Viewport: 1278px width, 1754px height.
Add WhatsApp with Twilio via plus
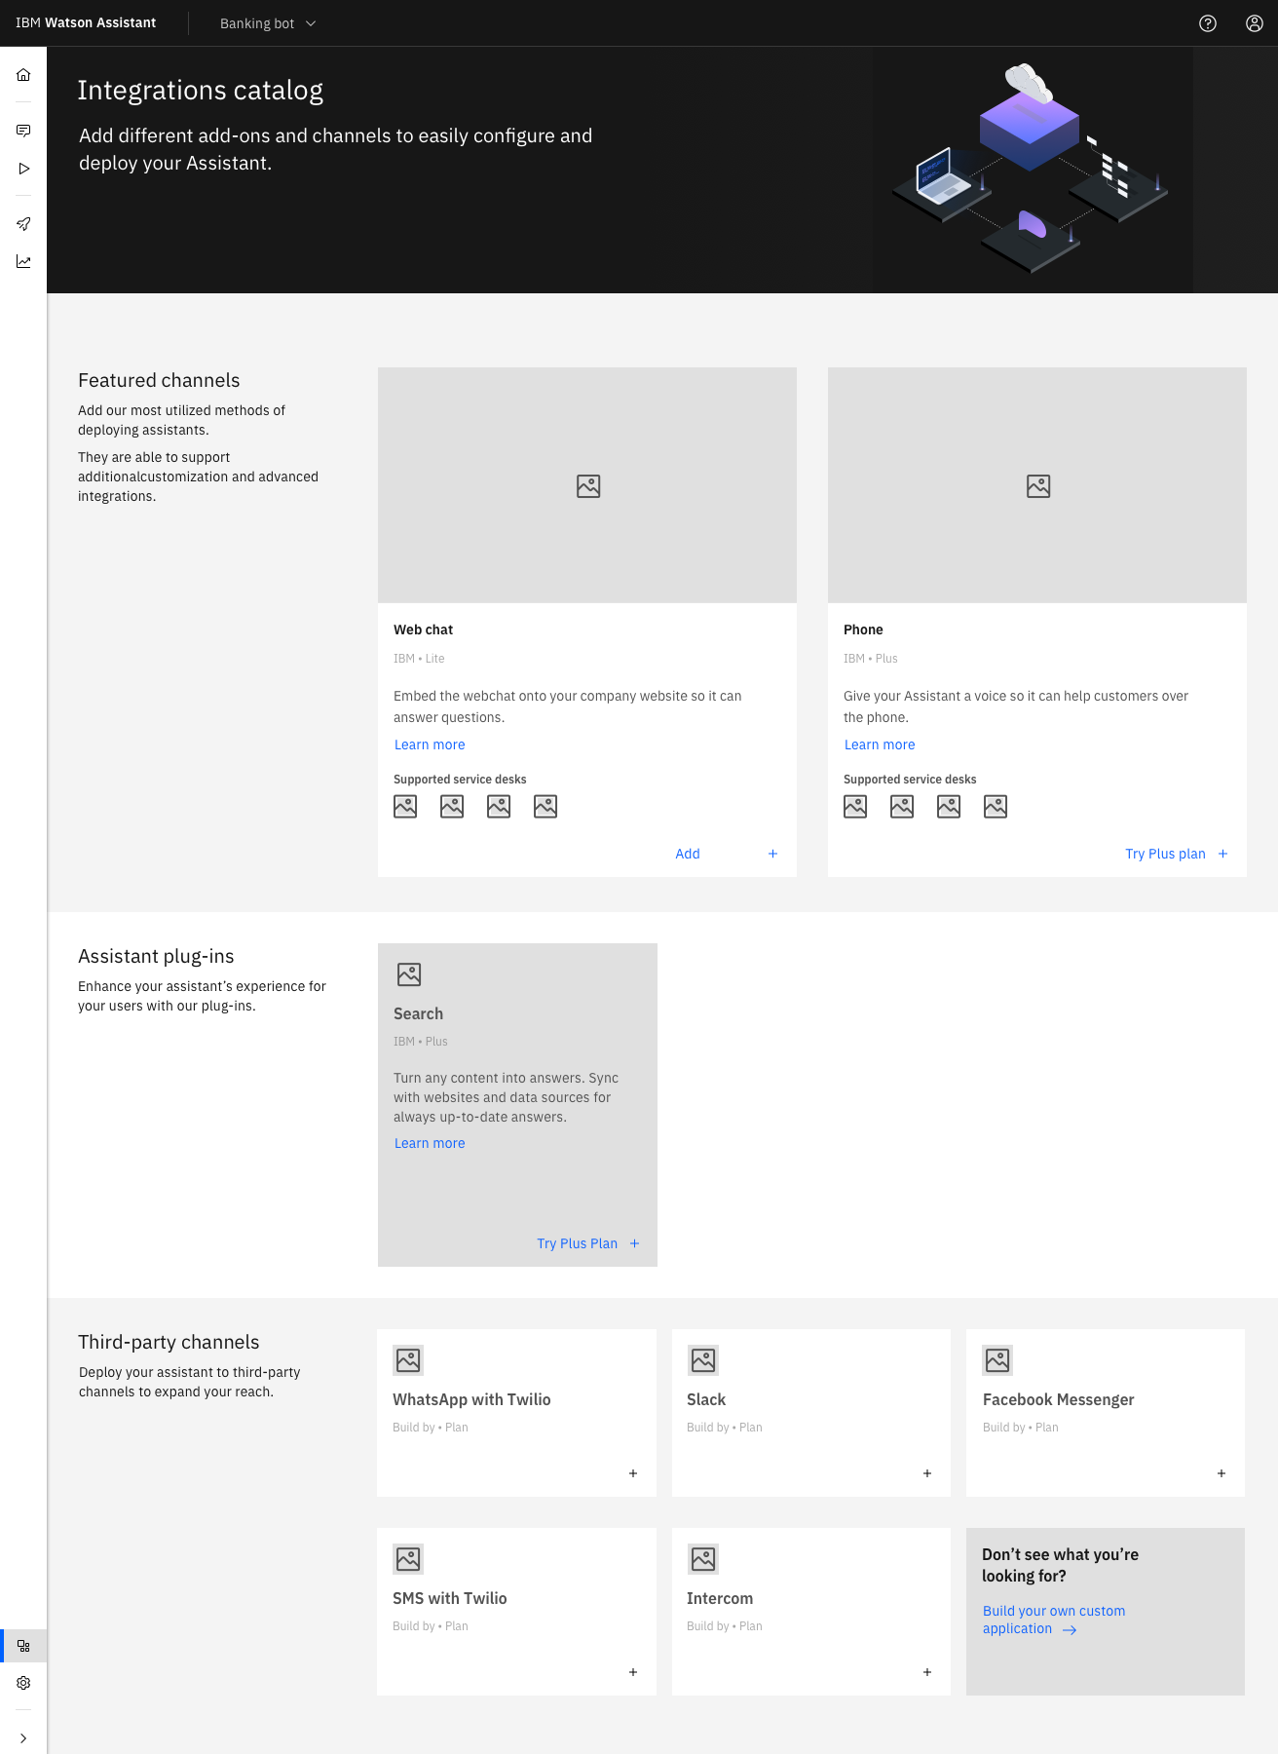point(633,1473)
